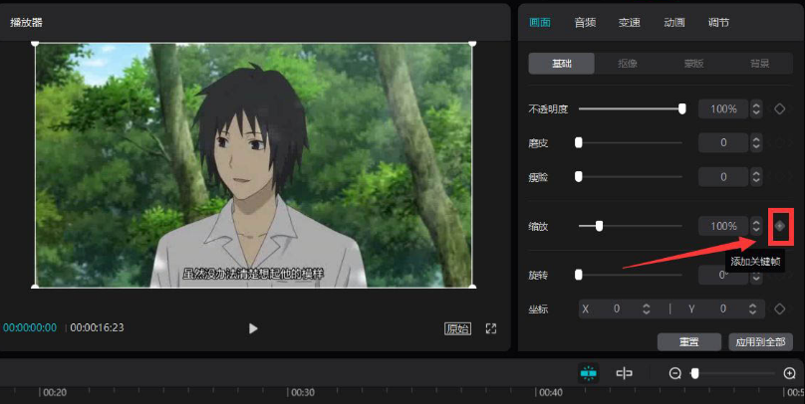Click the 不透明度 slider handle

click(681, 108)
